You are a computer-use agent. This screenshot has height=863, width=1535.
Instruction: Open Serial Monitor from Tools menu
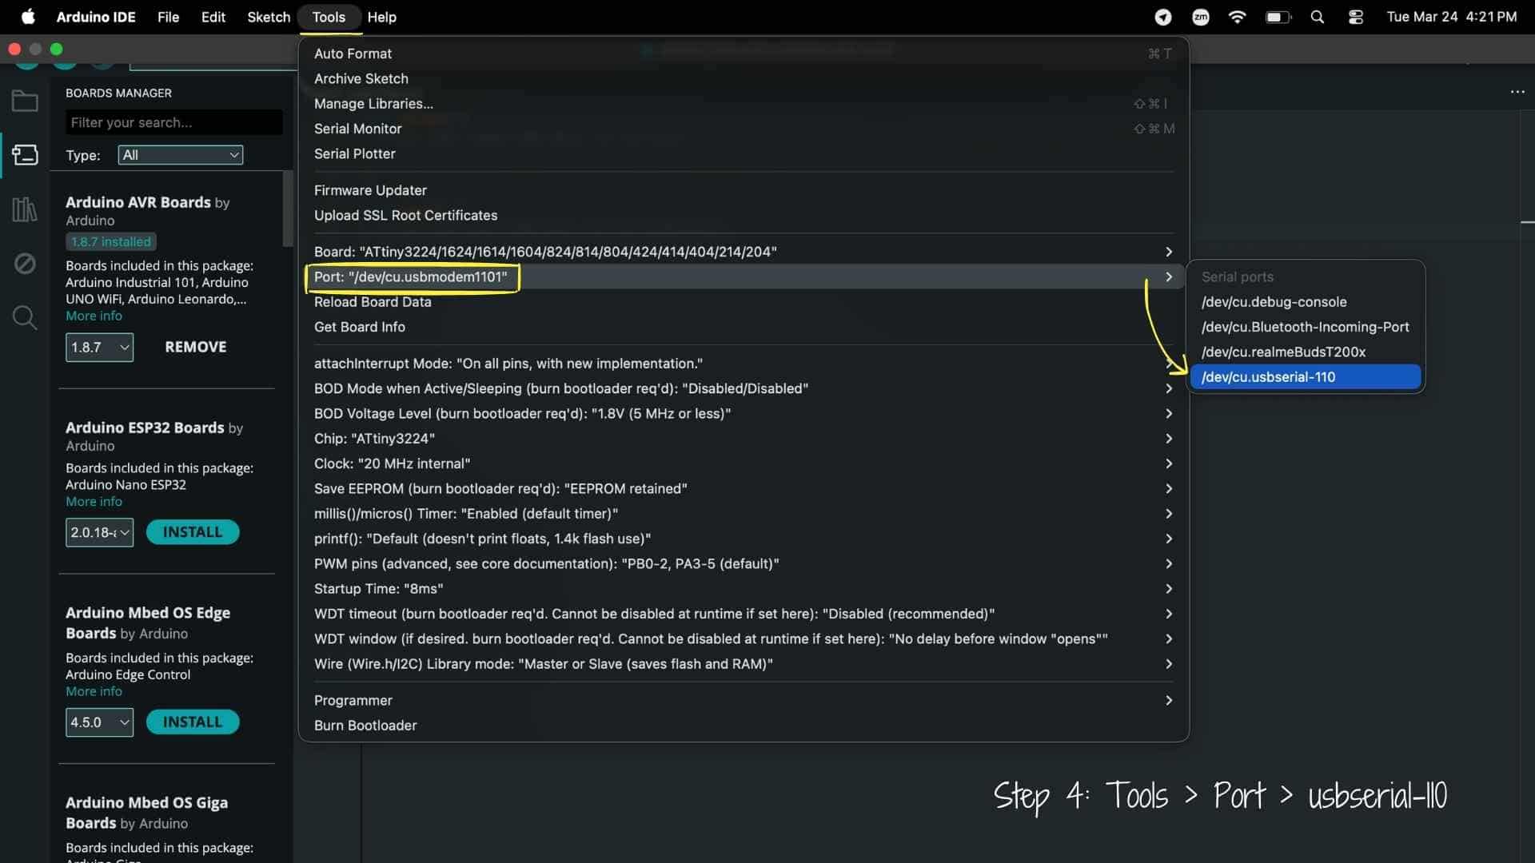tap(357, 129)
